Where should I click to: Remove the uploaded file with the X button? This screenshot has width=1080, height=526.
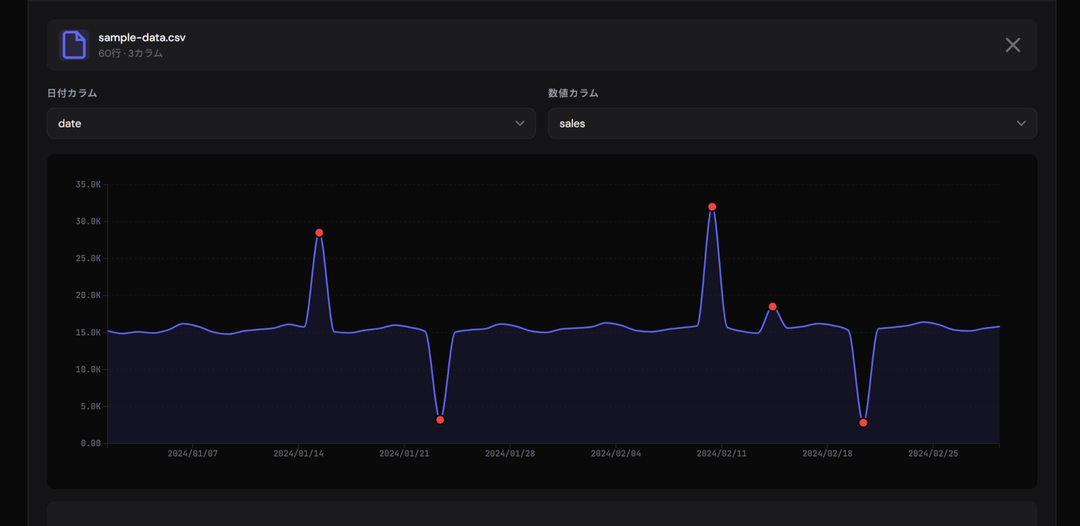(x=1012, y=45)
